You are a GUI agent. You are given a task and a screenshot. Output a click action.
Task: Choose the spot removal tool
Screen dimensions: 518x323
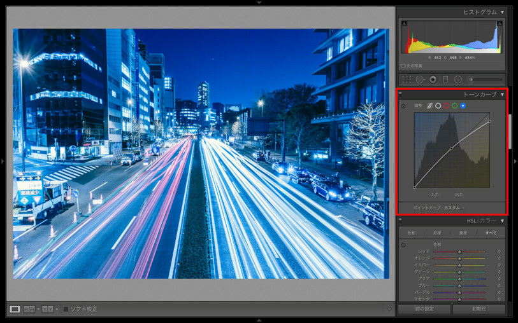pos(420,79)
